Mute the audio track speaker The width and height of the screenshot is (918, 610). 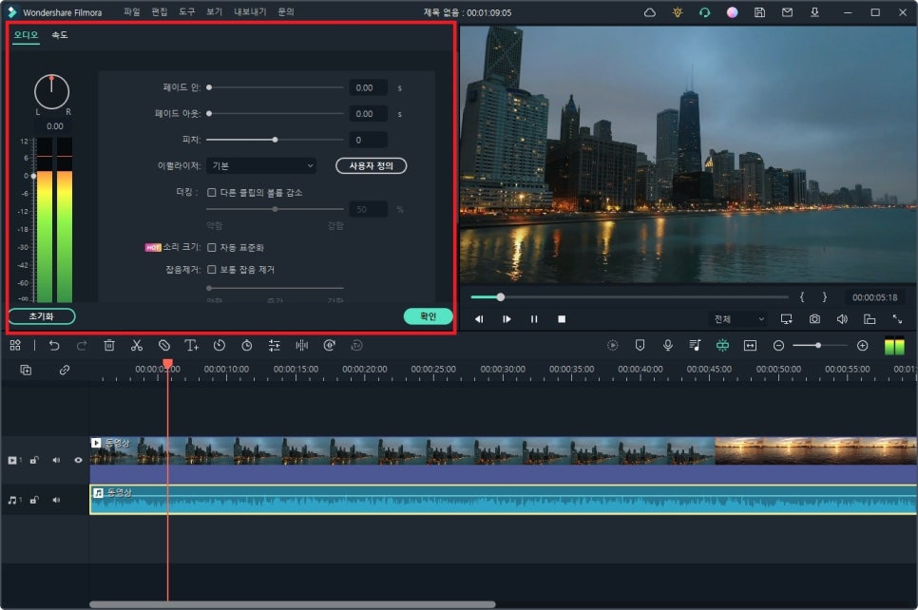56,500
